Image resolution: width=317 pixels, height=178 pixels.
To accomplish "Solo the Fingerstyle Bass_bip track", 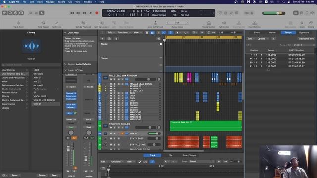I will (x=114, y=127).
